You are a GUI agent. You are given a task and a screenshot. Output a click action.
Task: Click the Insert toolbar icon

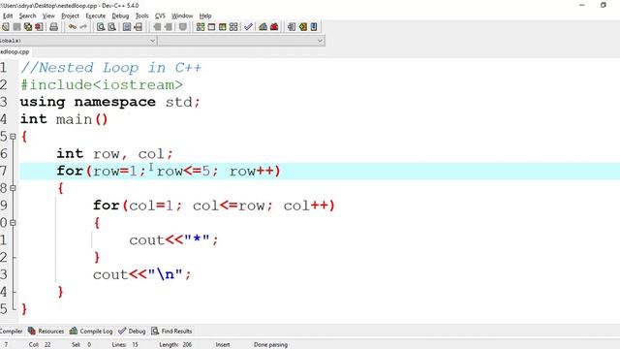pyautogui.click(x=292, y=27)
